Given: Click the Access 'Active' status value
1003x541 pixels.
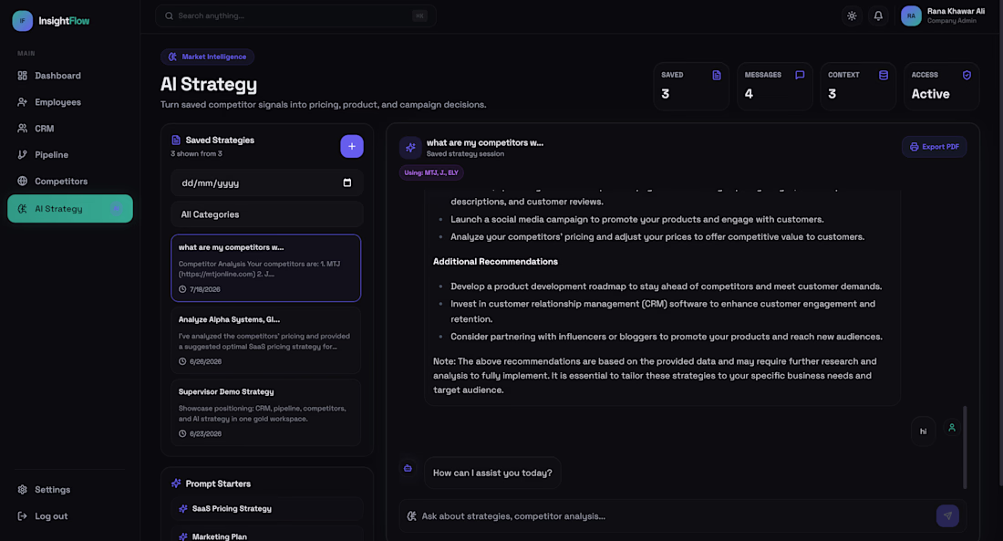Looking at the screenshot, I should (x=930, y=94).
